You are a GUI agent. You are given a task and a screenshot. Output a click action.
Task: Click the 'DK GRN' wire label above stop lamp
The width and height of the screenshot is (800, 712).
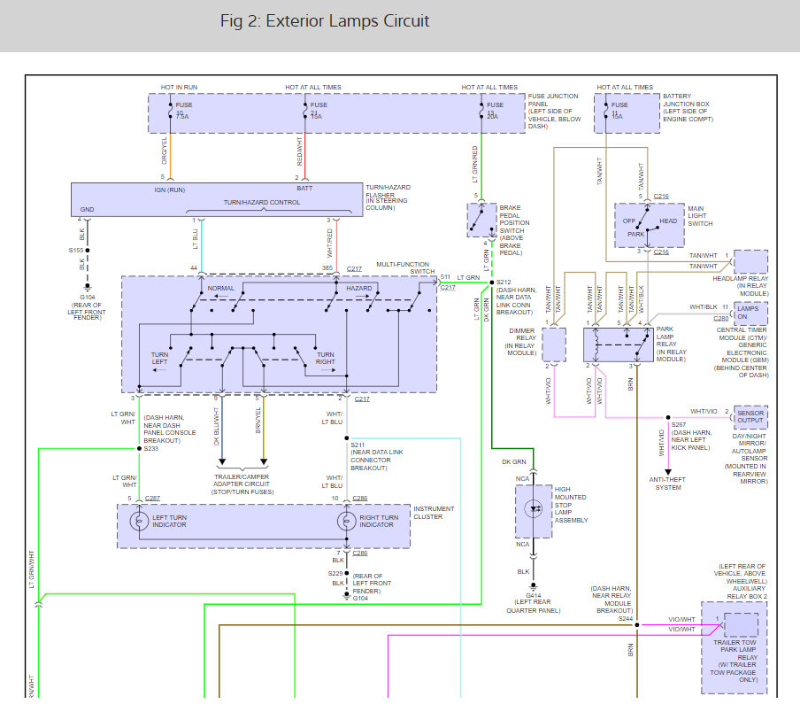[x=514, y=462]
